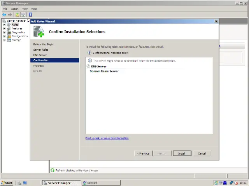Image resolution: width=249 pixels, height=186 pixels.
Task: Switch to Network taskbar button
Action: coord(101,183)
